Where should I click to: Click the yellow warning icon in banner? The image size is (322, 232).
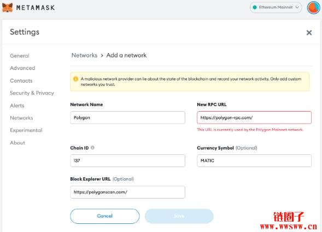click(75, 79)
